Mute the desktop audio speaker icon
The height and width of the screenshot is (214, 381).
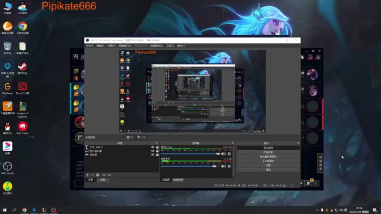pos(223,166)
